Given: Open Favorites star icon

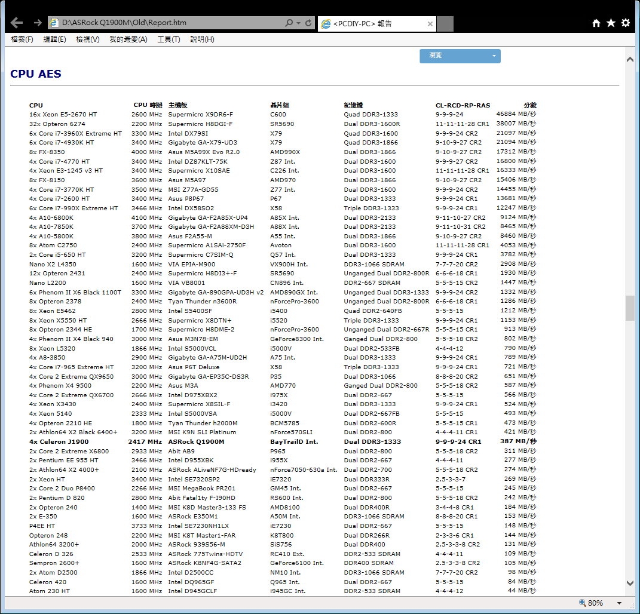Looking at the screenshot, I should (611, 23).
